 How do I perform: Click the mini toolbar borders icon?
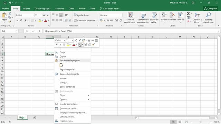(80, 45)
